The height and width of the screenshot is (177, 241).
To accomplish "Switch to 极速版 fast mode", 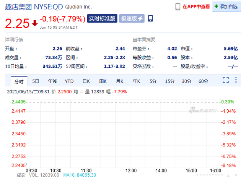I will [x=132, y=18].
